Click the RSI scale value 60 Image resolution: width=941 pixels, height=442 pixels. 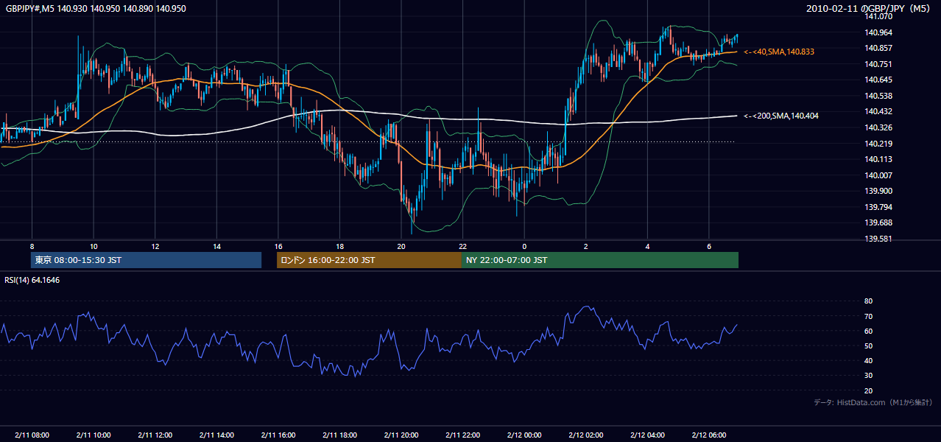[x=868, y=331]
